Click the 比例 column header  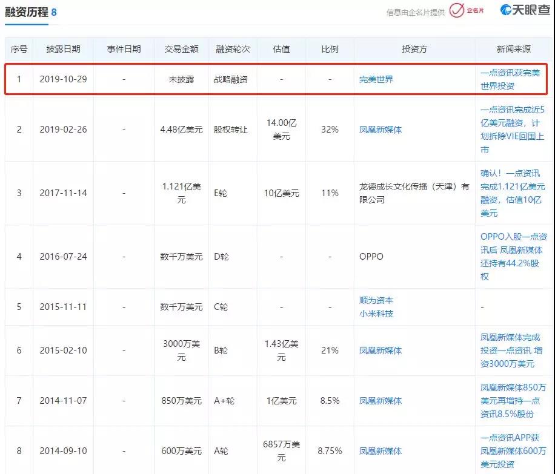[330, 49]
